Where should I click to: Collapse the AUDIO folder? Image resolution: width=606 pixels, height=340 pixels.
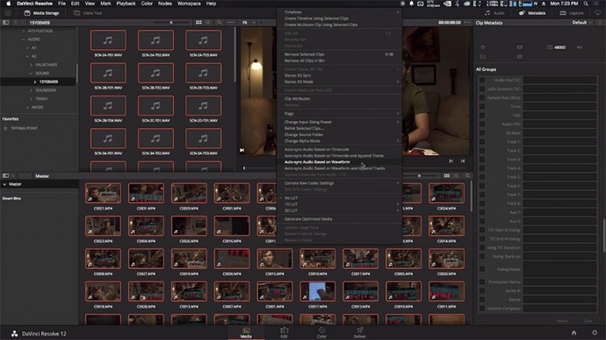24,39
